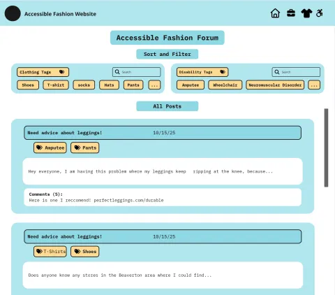The image size is (335, 295).
Task: Open the perfectleggings.com/durable comment
Action: (x=96, y=200)
